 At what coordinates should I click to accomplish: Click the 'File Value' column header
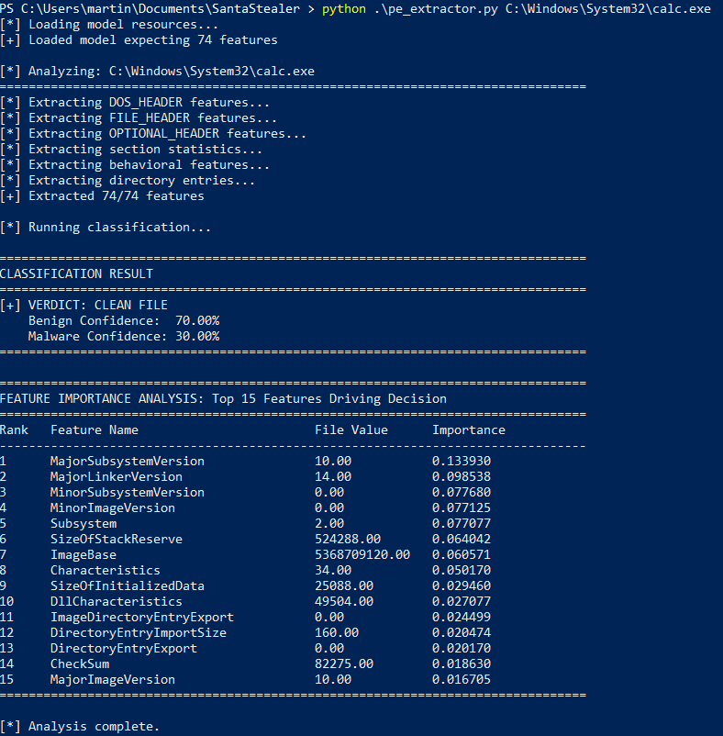351,430
